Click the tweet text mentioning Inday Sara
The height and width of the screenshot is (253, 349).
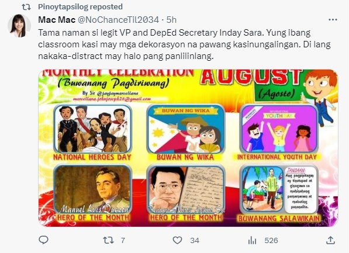pos(184,44)
